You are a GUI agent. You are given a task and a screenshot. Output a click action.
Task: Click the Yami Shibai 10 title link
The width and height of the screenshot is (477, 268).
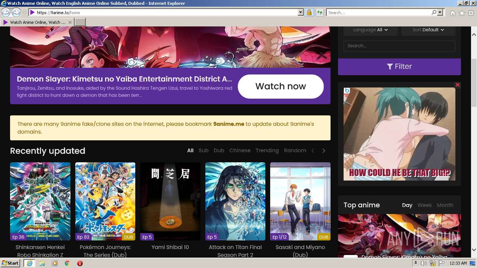[170, 247]
